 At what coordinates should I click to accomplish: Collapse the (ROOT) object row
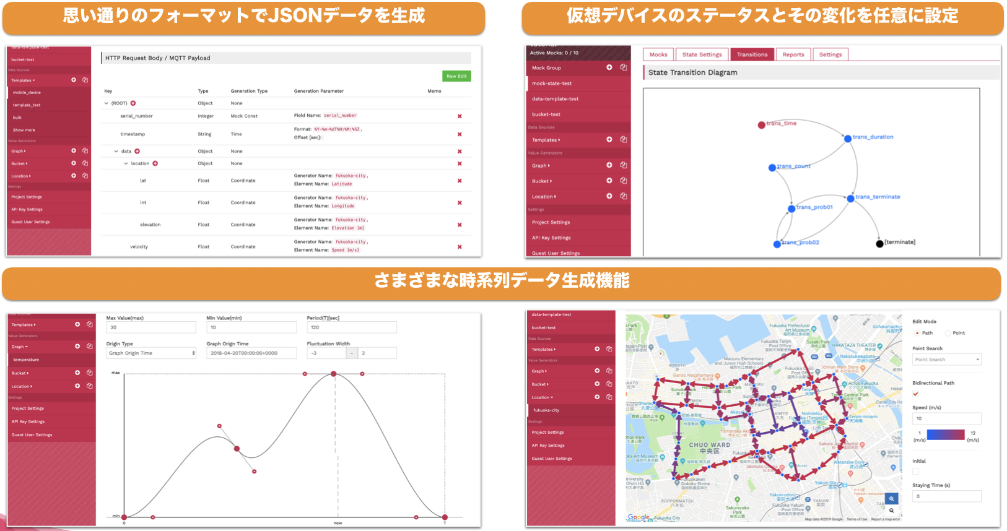pos(107,103)
